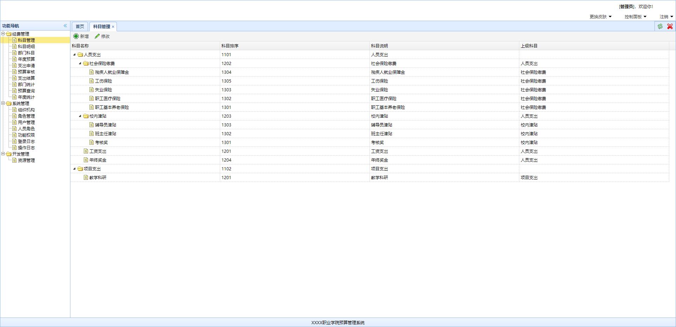The width and height of the screenshot is (676, 327).
Task: Open 部门统计 in the sidebar
Action: (26, 84)
